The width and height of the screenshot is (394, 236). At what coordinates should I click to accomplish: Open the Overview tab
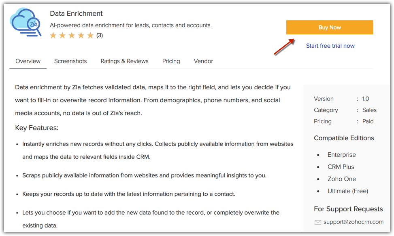tap(28, 61)
